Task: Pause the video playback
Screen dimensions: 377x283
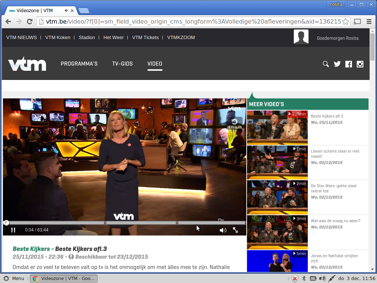Action: 13,230
